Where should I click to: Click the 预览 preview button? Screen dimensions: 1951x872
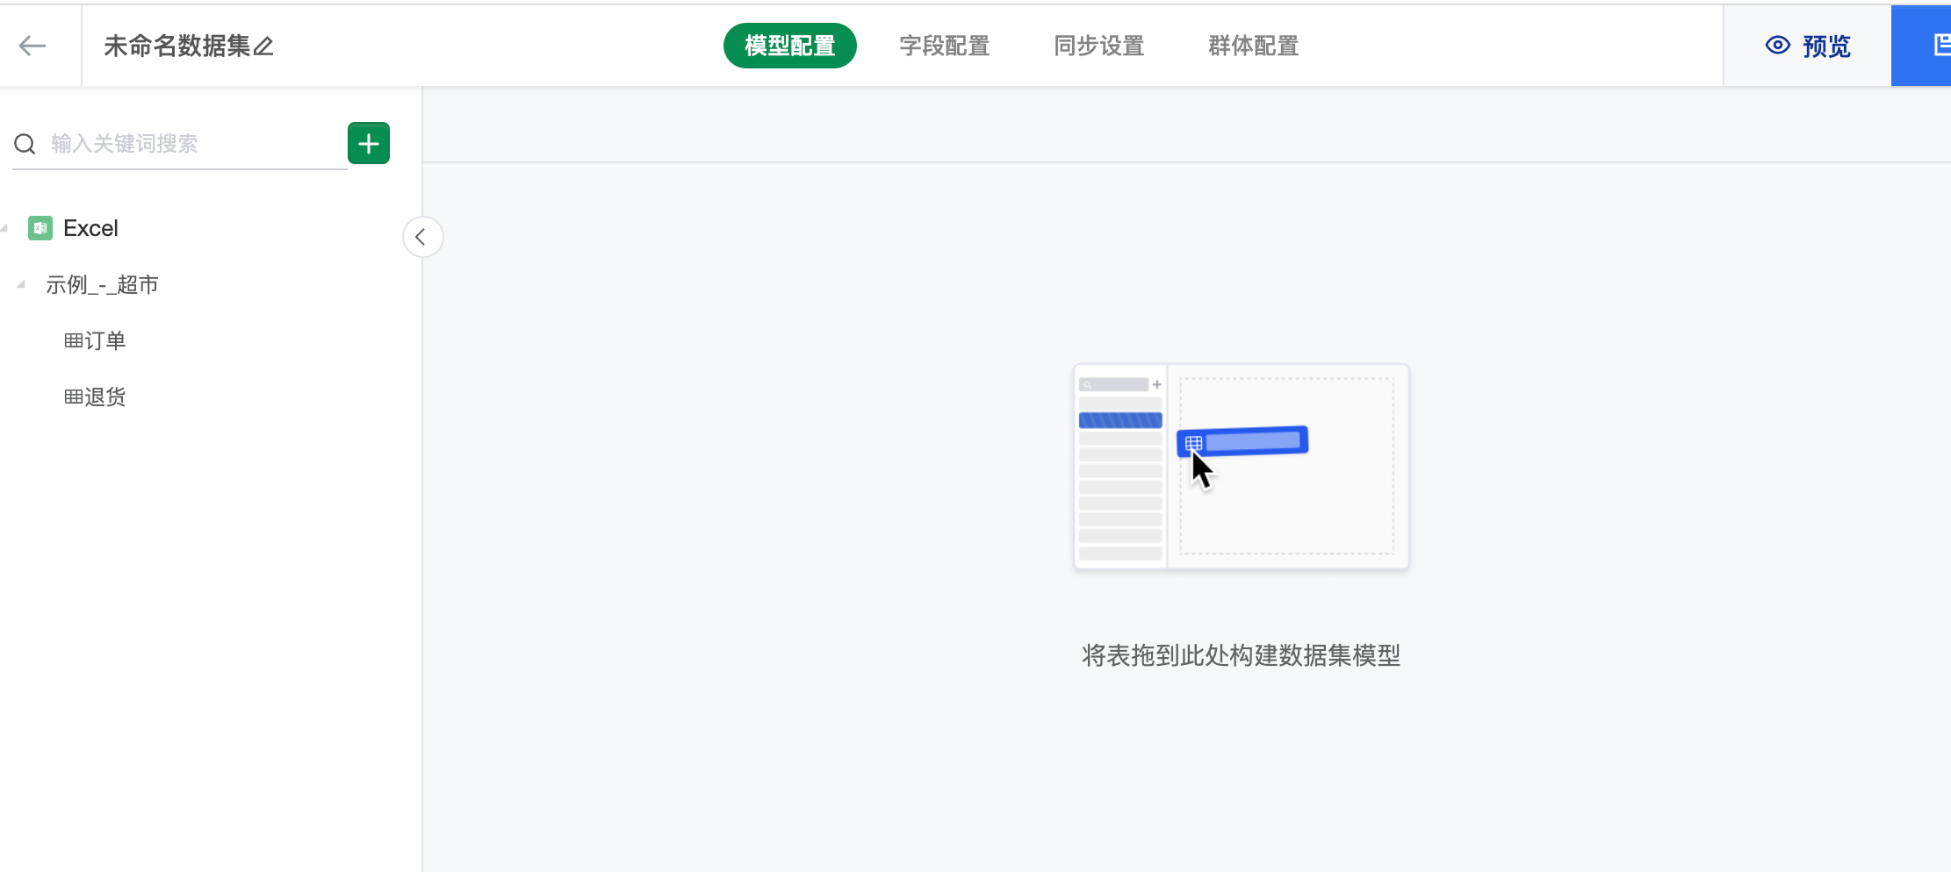[1808, 46]
